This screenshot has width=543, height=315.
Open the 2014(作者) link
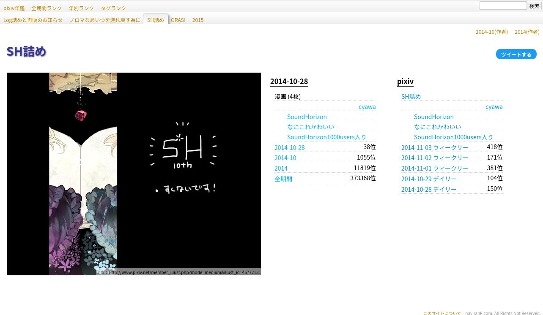pos(527,32)
